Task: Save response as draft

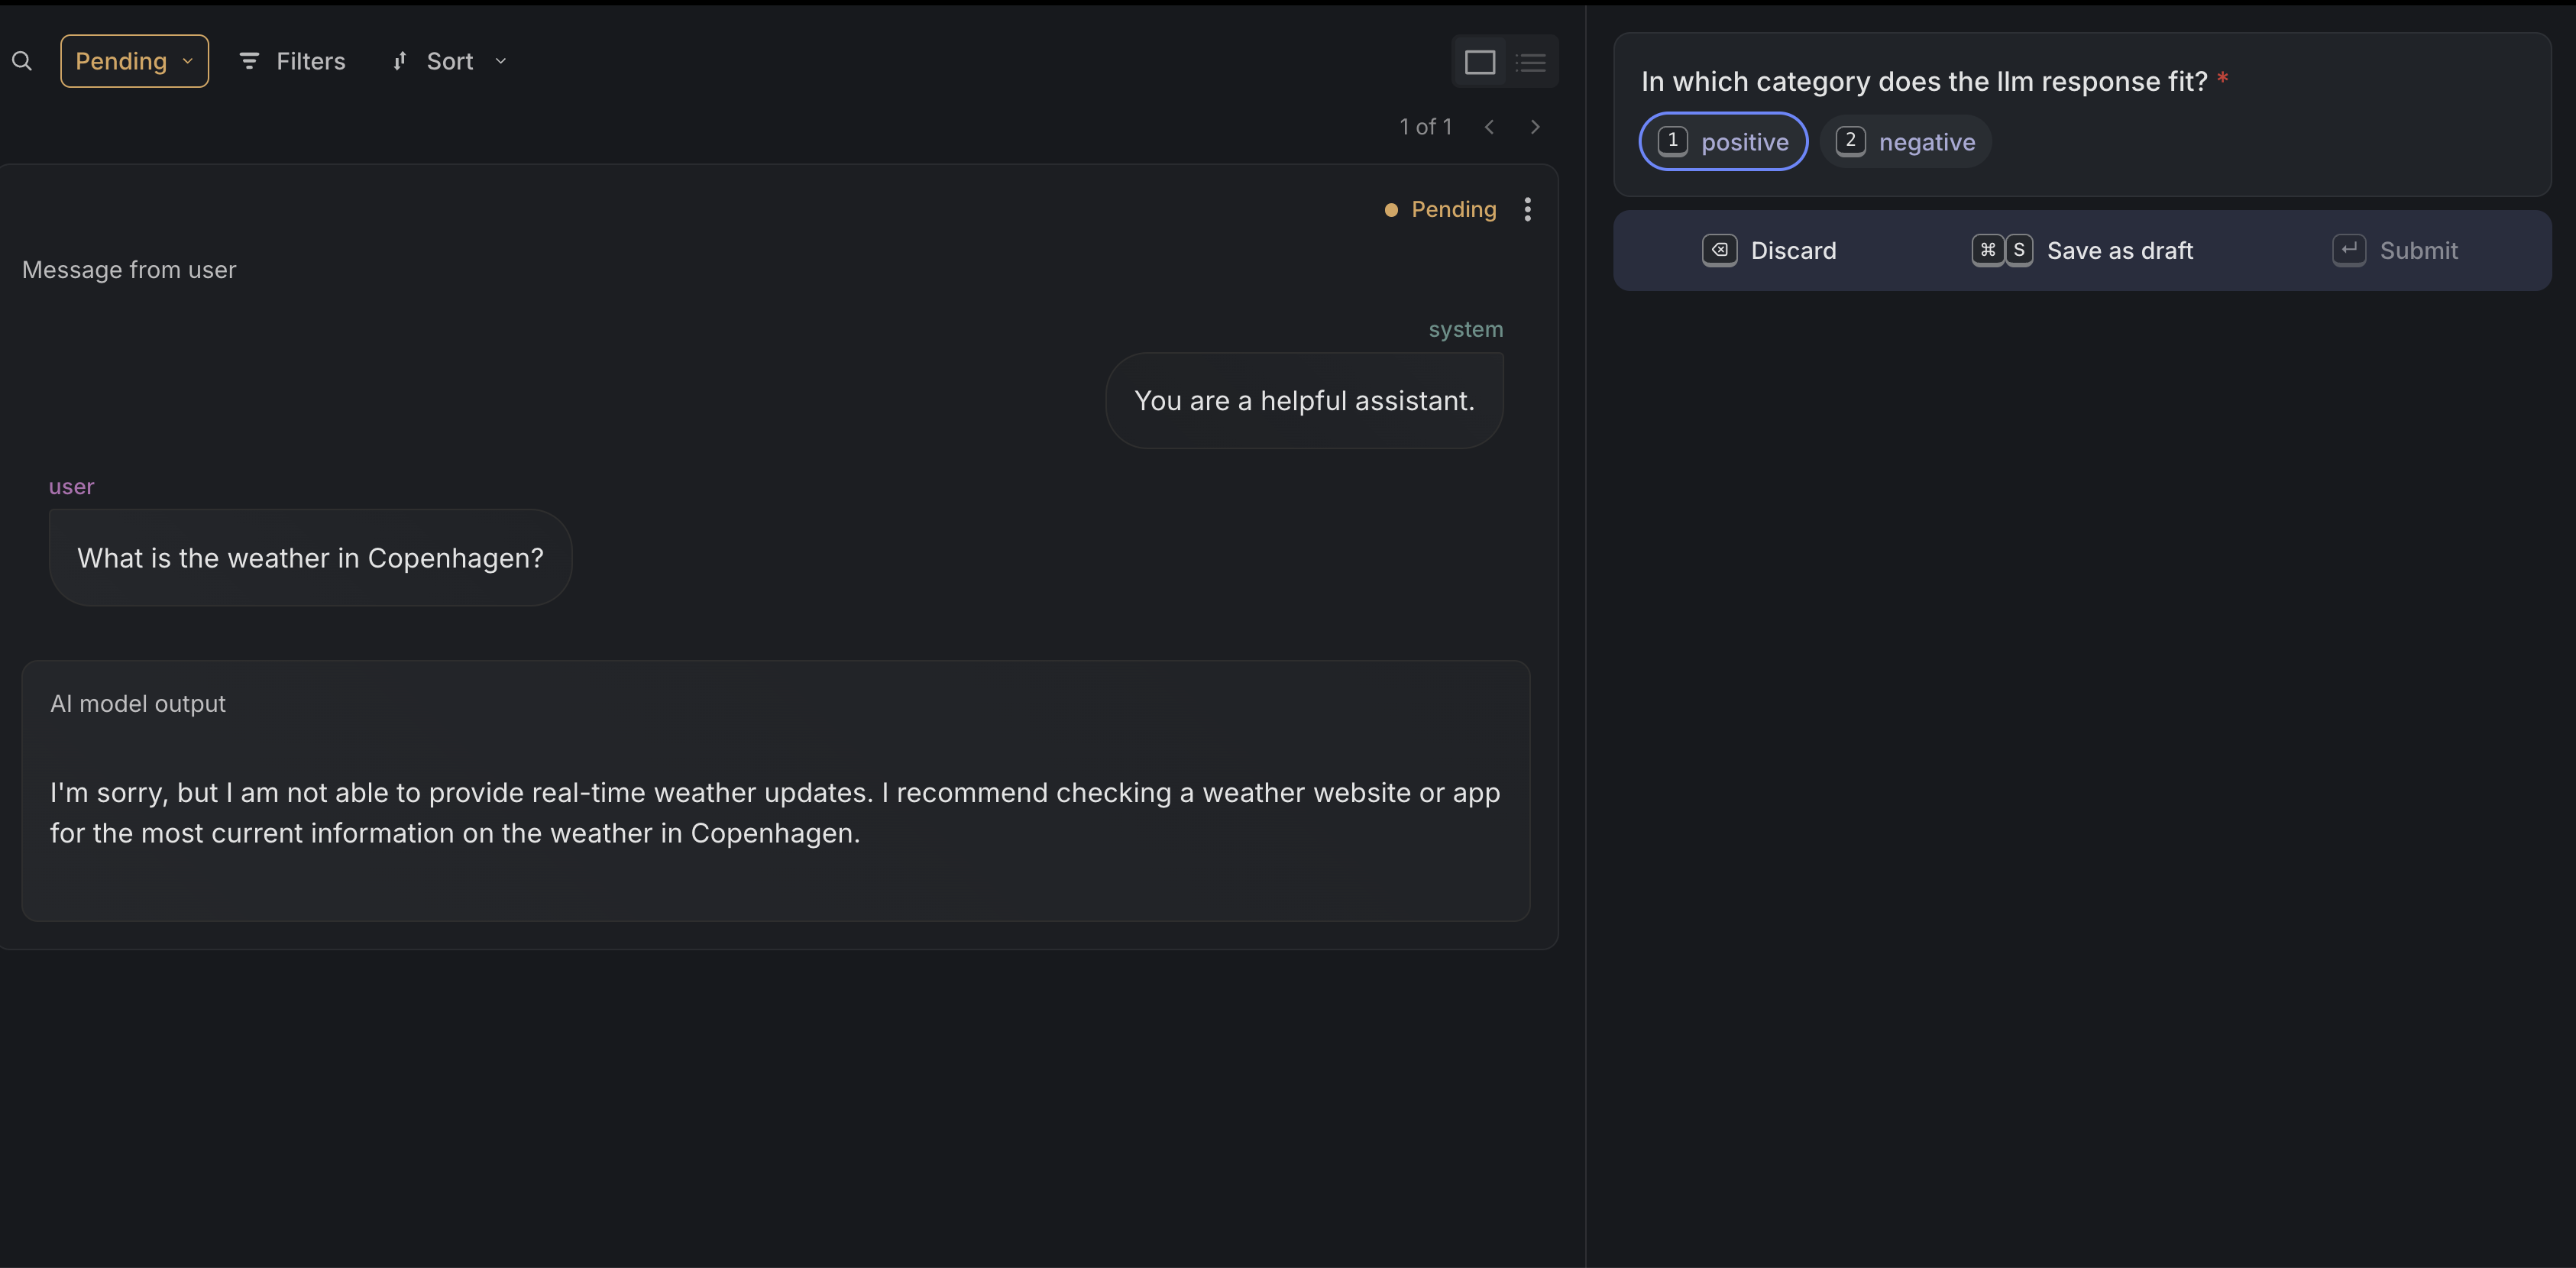Action: coord(2082,250)
